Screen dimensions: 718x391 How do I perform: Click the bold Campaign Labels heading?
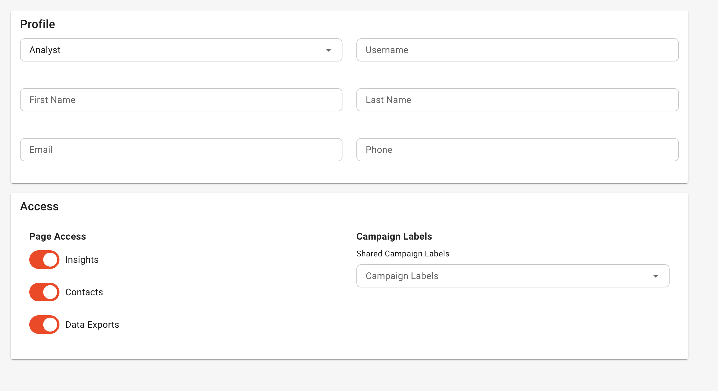point(394,236)
